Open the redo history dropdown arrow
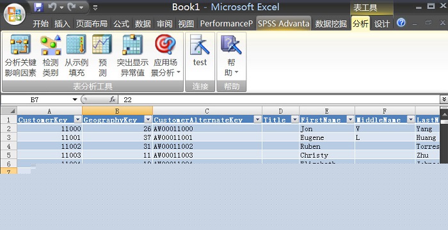This screenshot has width=448, height=230. pos(81,8)
